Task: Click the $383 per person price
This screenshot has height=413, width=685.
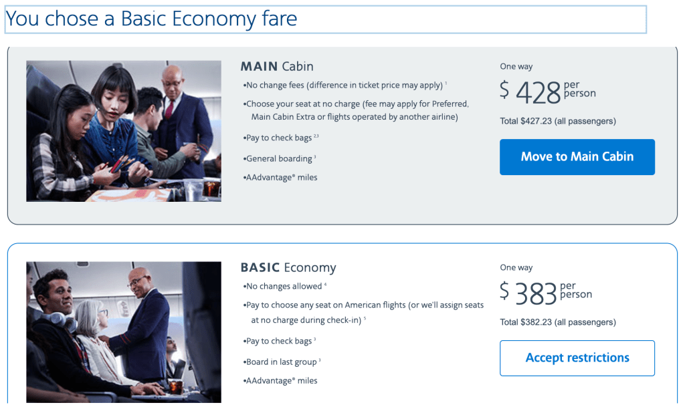Action: coord(546,293)
